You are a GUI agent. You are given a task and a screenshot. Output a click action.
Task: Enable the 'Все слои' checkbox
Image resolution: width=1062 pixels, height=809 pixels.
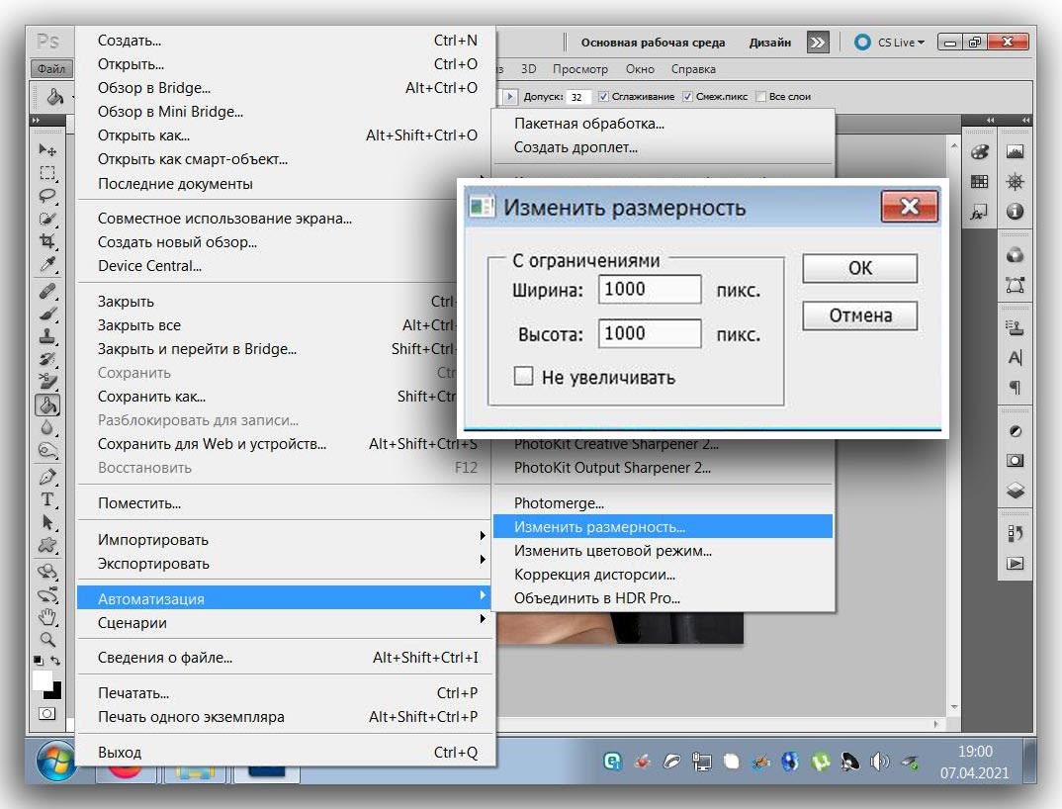(760, 96)
